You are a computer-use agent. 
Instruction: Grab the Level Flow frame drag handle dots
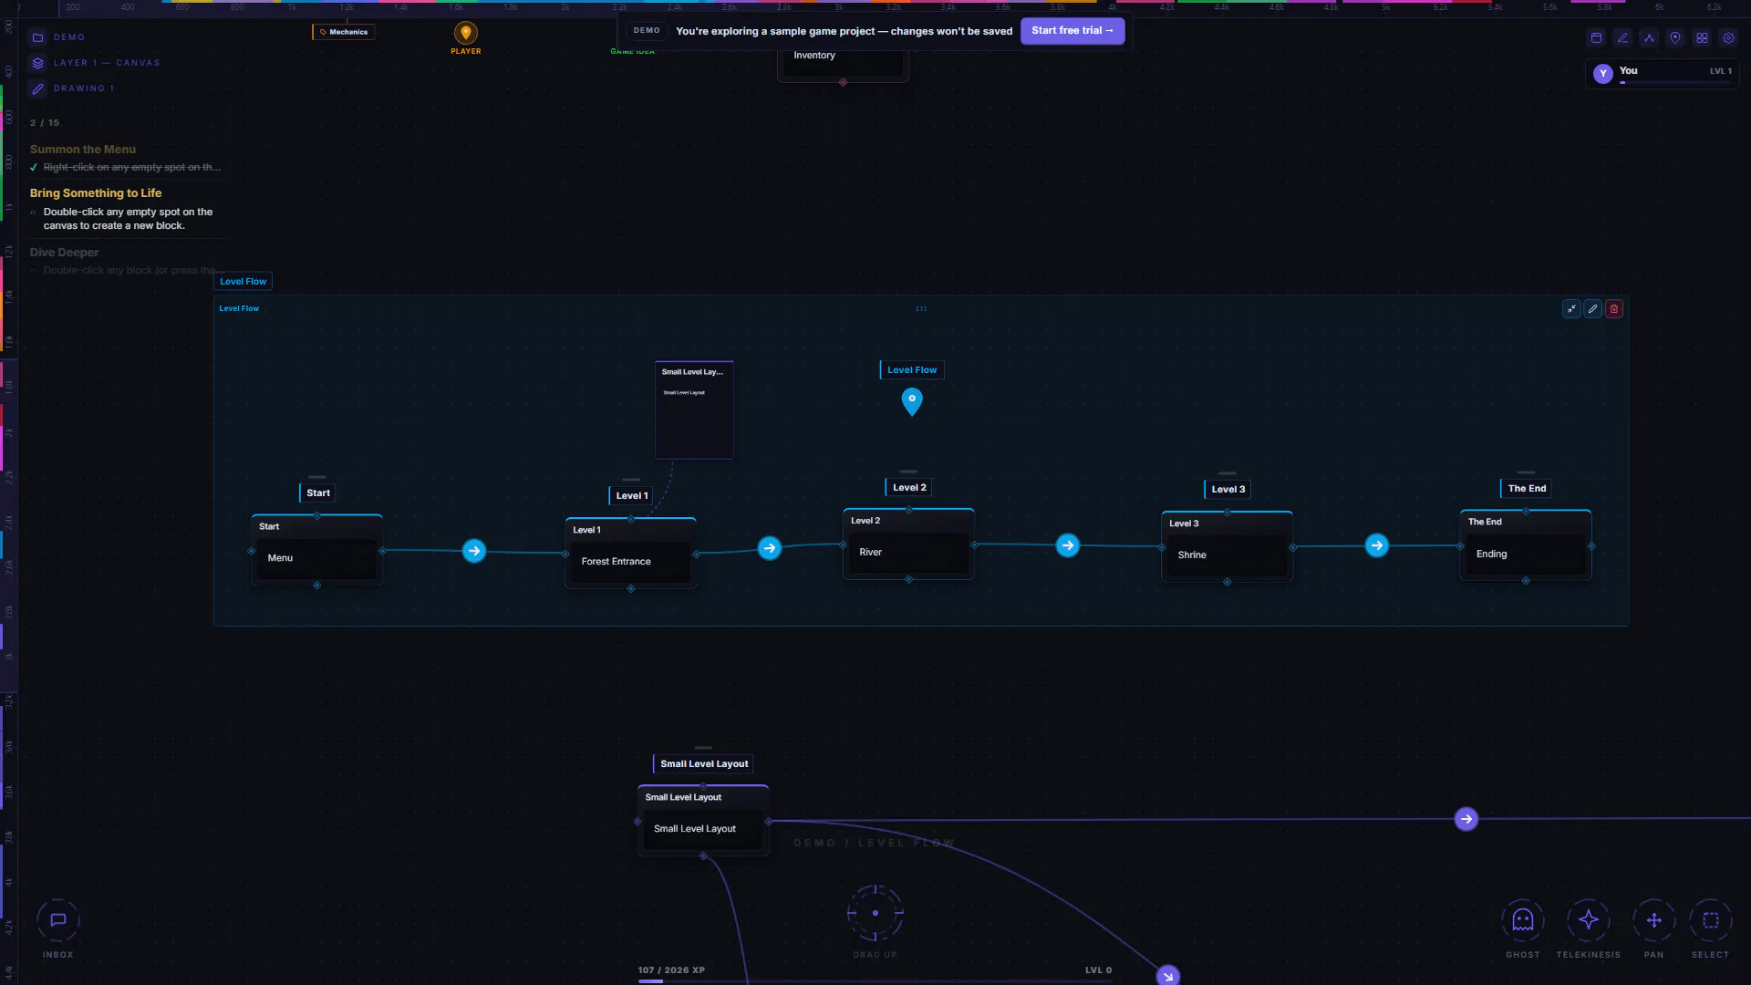click(921, 308)
